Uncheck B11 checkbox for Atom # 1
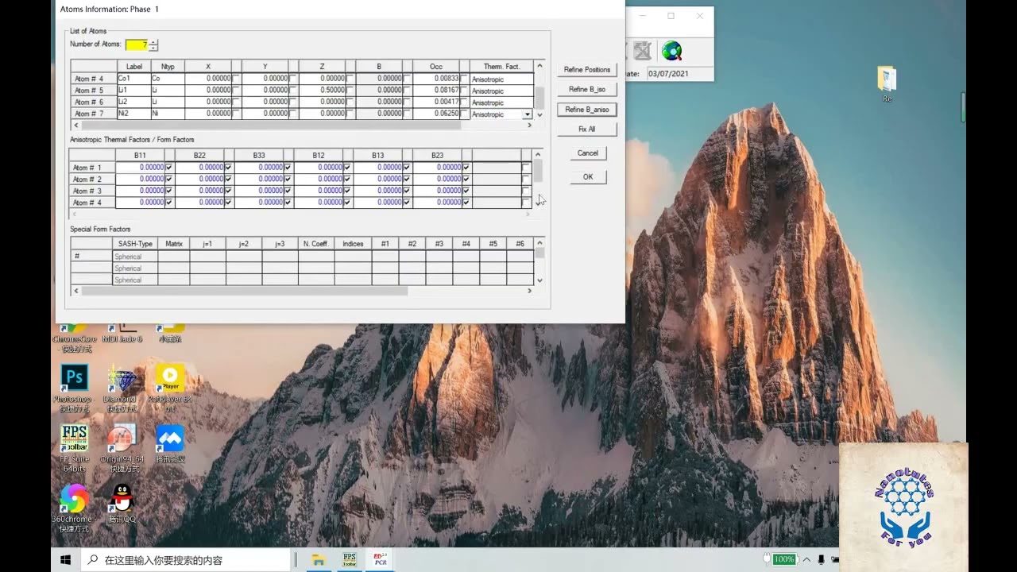Viewport: 1017px width, 572px height. click(x=168, y=168)
